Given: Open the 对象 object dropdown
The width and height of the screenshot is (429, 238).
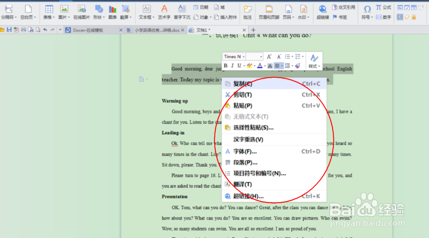Looking at the screenshot, I should [203, 17].
